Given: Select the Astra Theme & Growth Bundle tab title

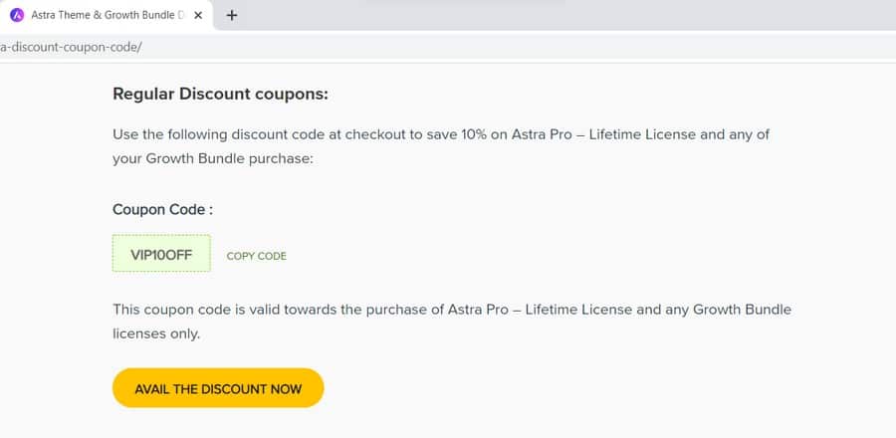Looking at the screenshot, I should 108,15.
